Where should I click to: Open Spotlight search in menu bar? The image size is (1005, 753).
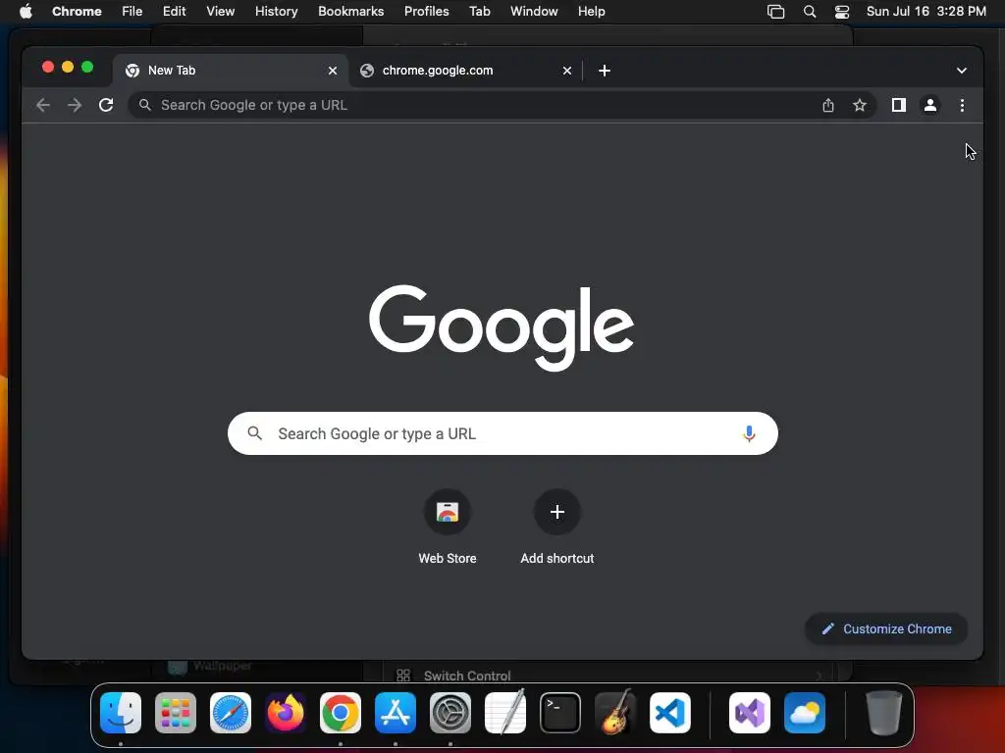click(810, 12)
